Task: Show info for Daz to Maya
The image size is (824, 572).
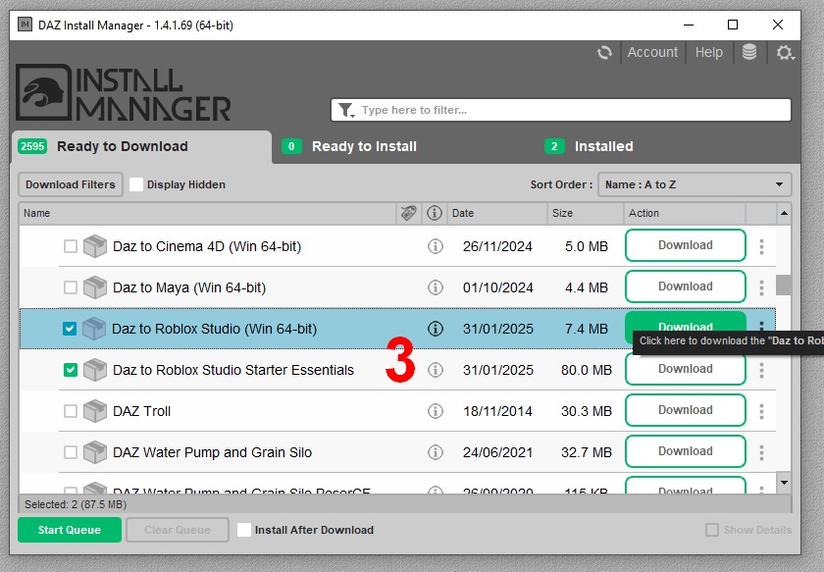Action: [x=436, y=287]
